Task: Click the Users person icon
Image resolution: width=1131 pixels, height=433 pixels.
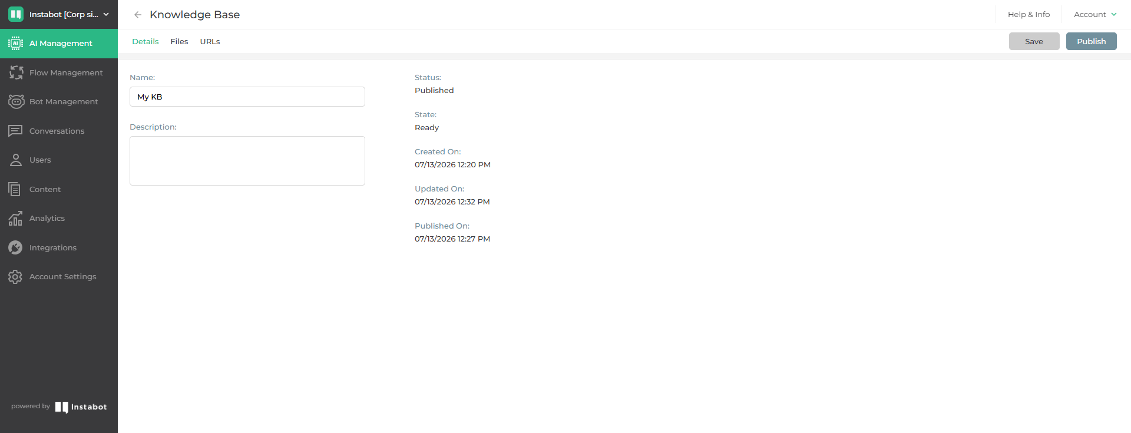Action: [16, 160]
